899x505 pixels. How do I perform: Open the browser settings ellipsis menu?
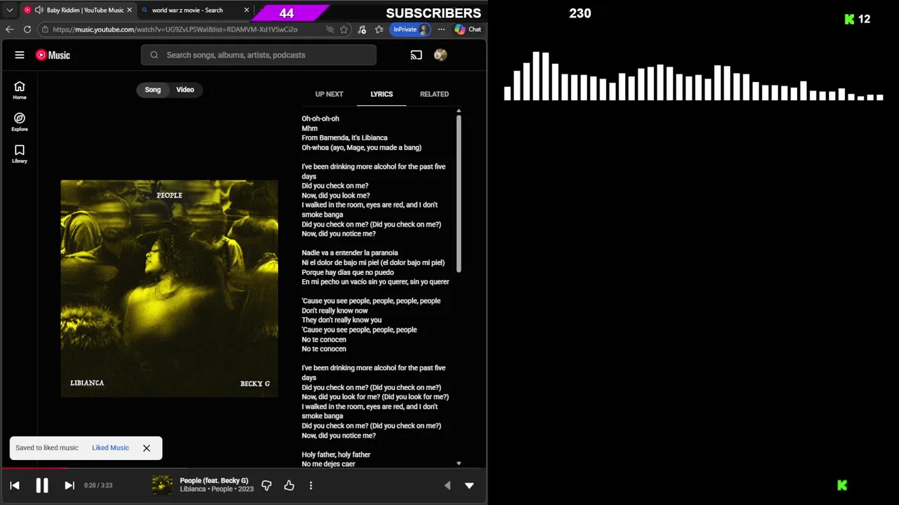pyautogui.click(x=441, y=29)
